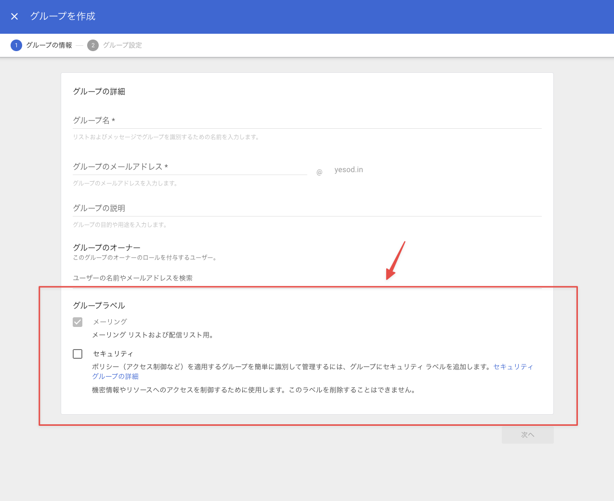Click the グループを作成 title

coord(63,16)
